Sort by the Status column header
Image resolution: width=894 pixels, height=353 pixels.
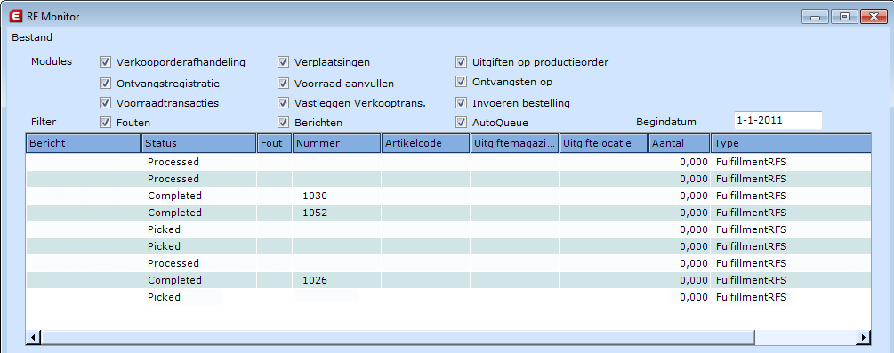(198, 143)
